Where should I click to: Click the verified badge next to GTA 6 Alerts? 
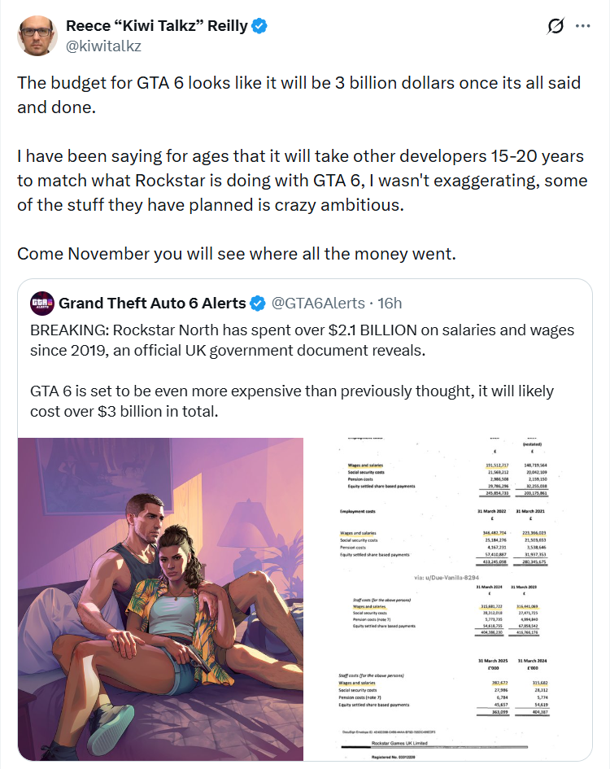[258, 304]
